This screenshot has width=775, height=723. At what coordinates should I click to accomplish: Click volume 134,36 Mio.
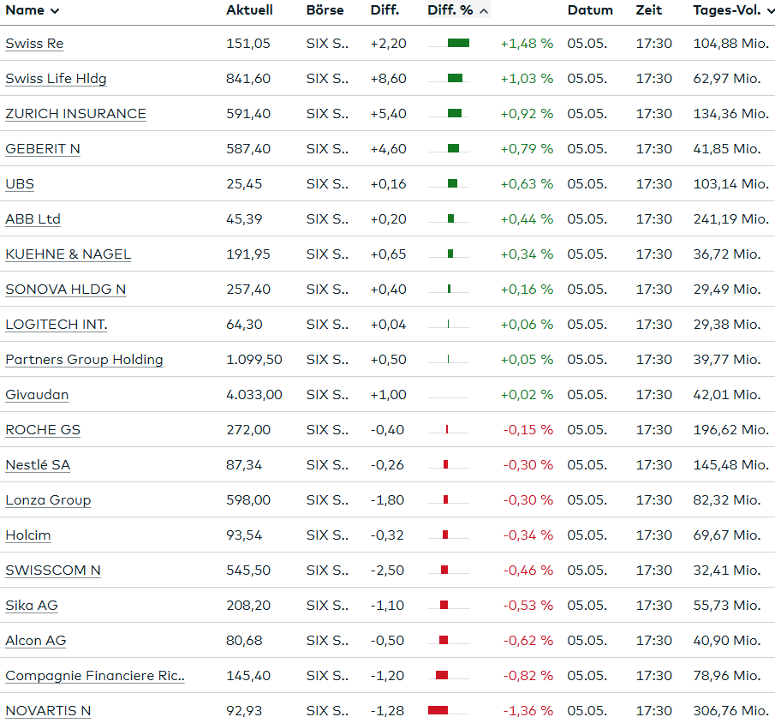click(731, 114)
